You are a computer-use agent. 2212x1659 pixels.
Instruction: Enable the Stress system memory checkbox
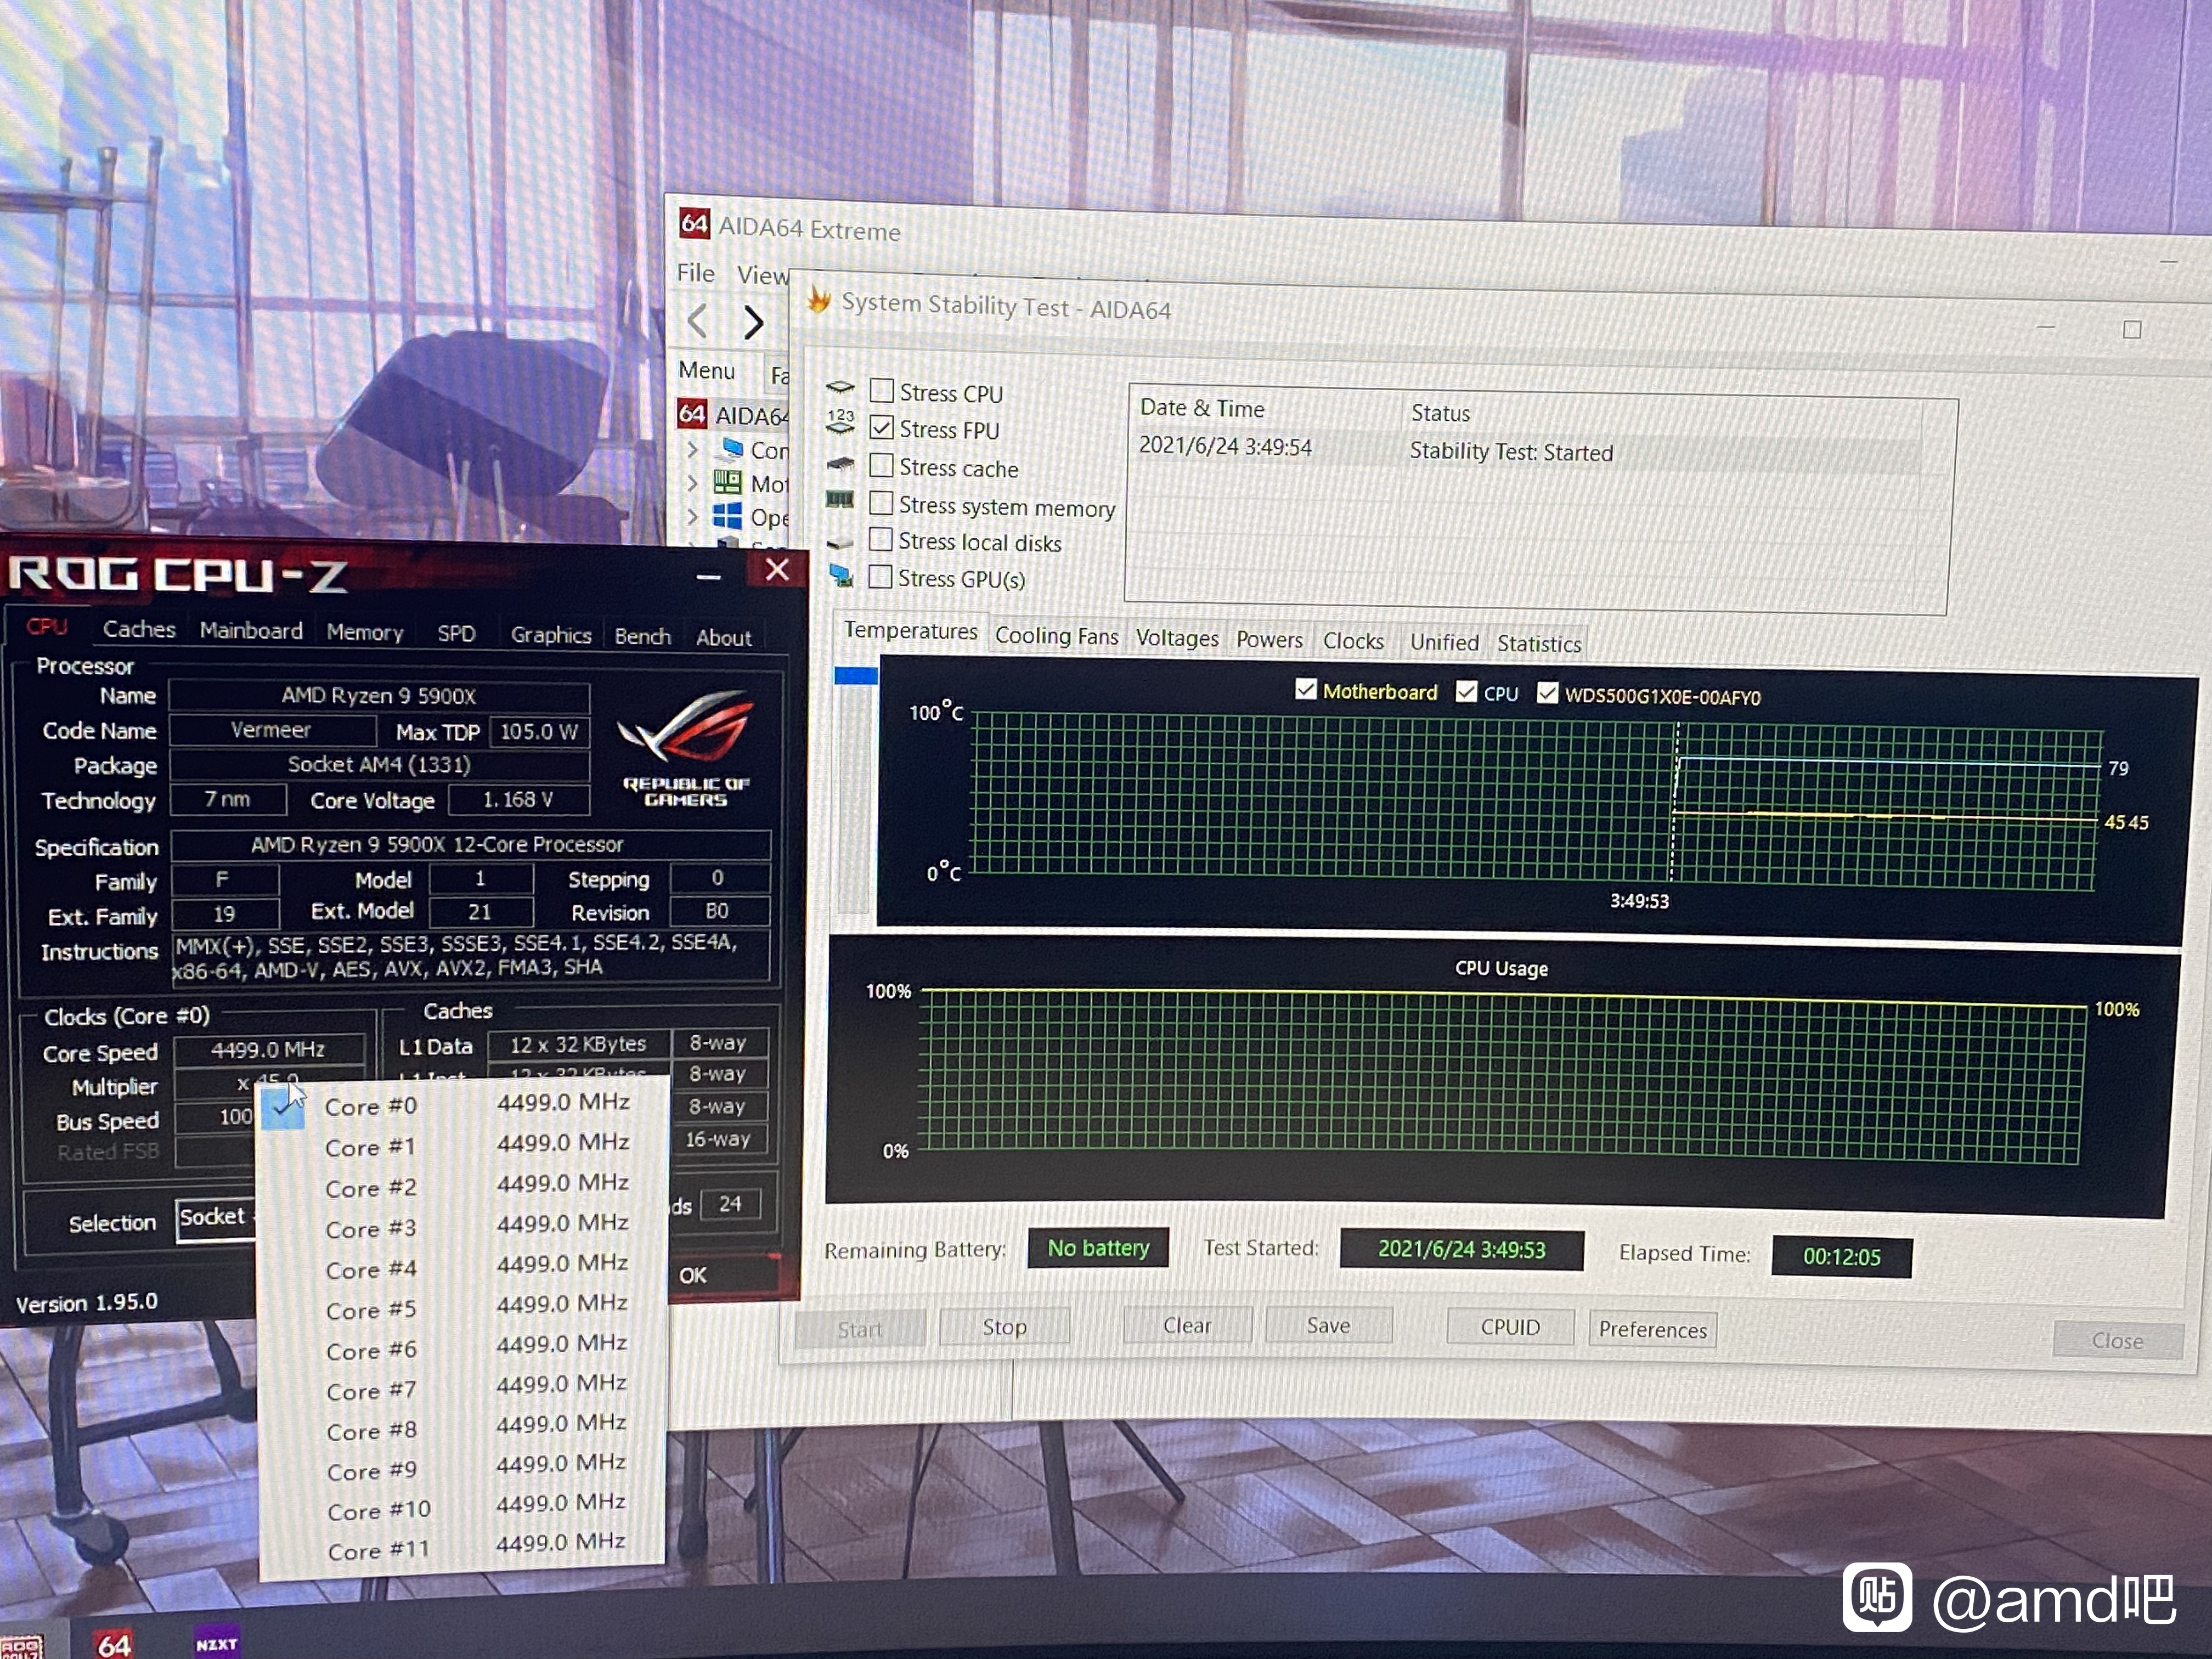[x=881, y=502]
